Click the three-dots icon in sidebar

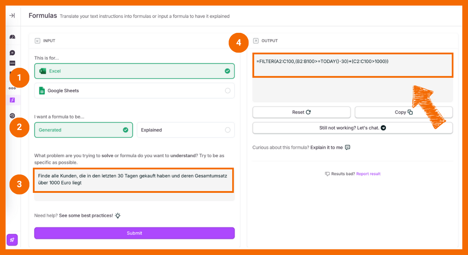(x=12, y=88)
